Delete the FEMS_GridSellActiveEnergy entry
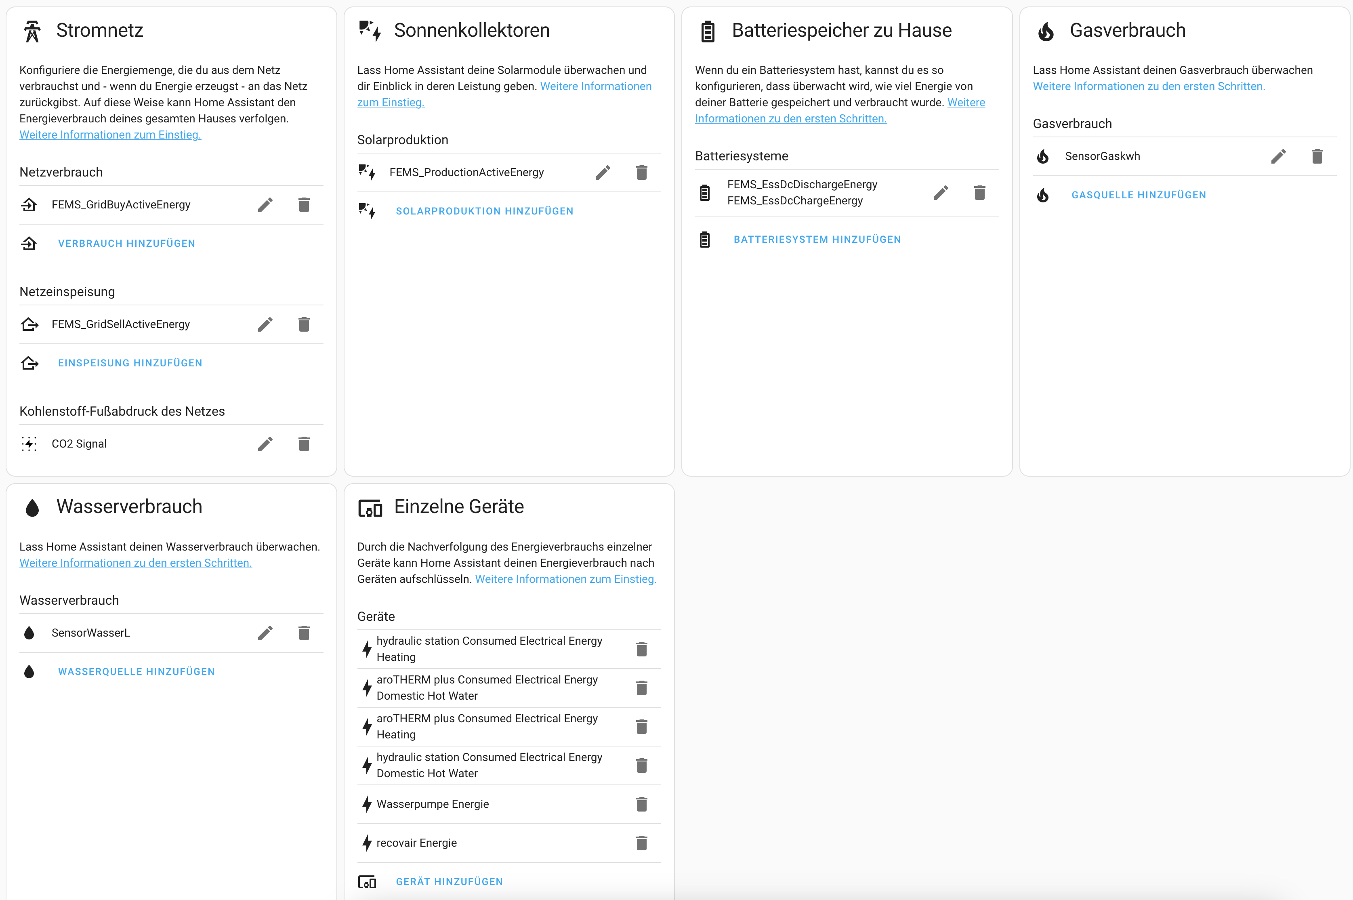Viewport: 1353px width, 900px height. [304, 324]
